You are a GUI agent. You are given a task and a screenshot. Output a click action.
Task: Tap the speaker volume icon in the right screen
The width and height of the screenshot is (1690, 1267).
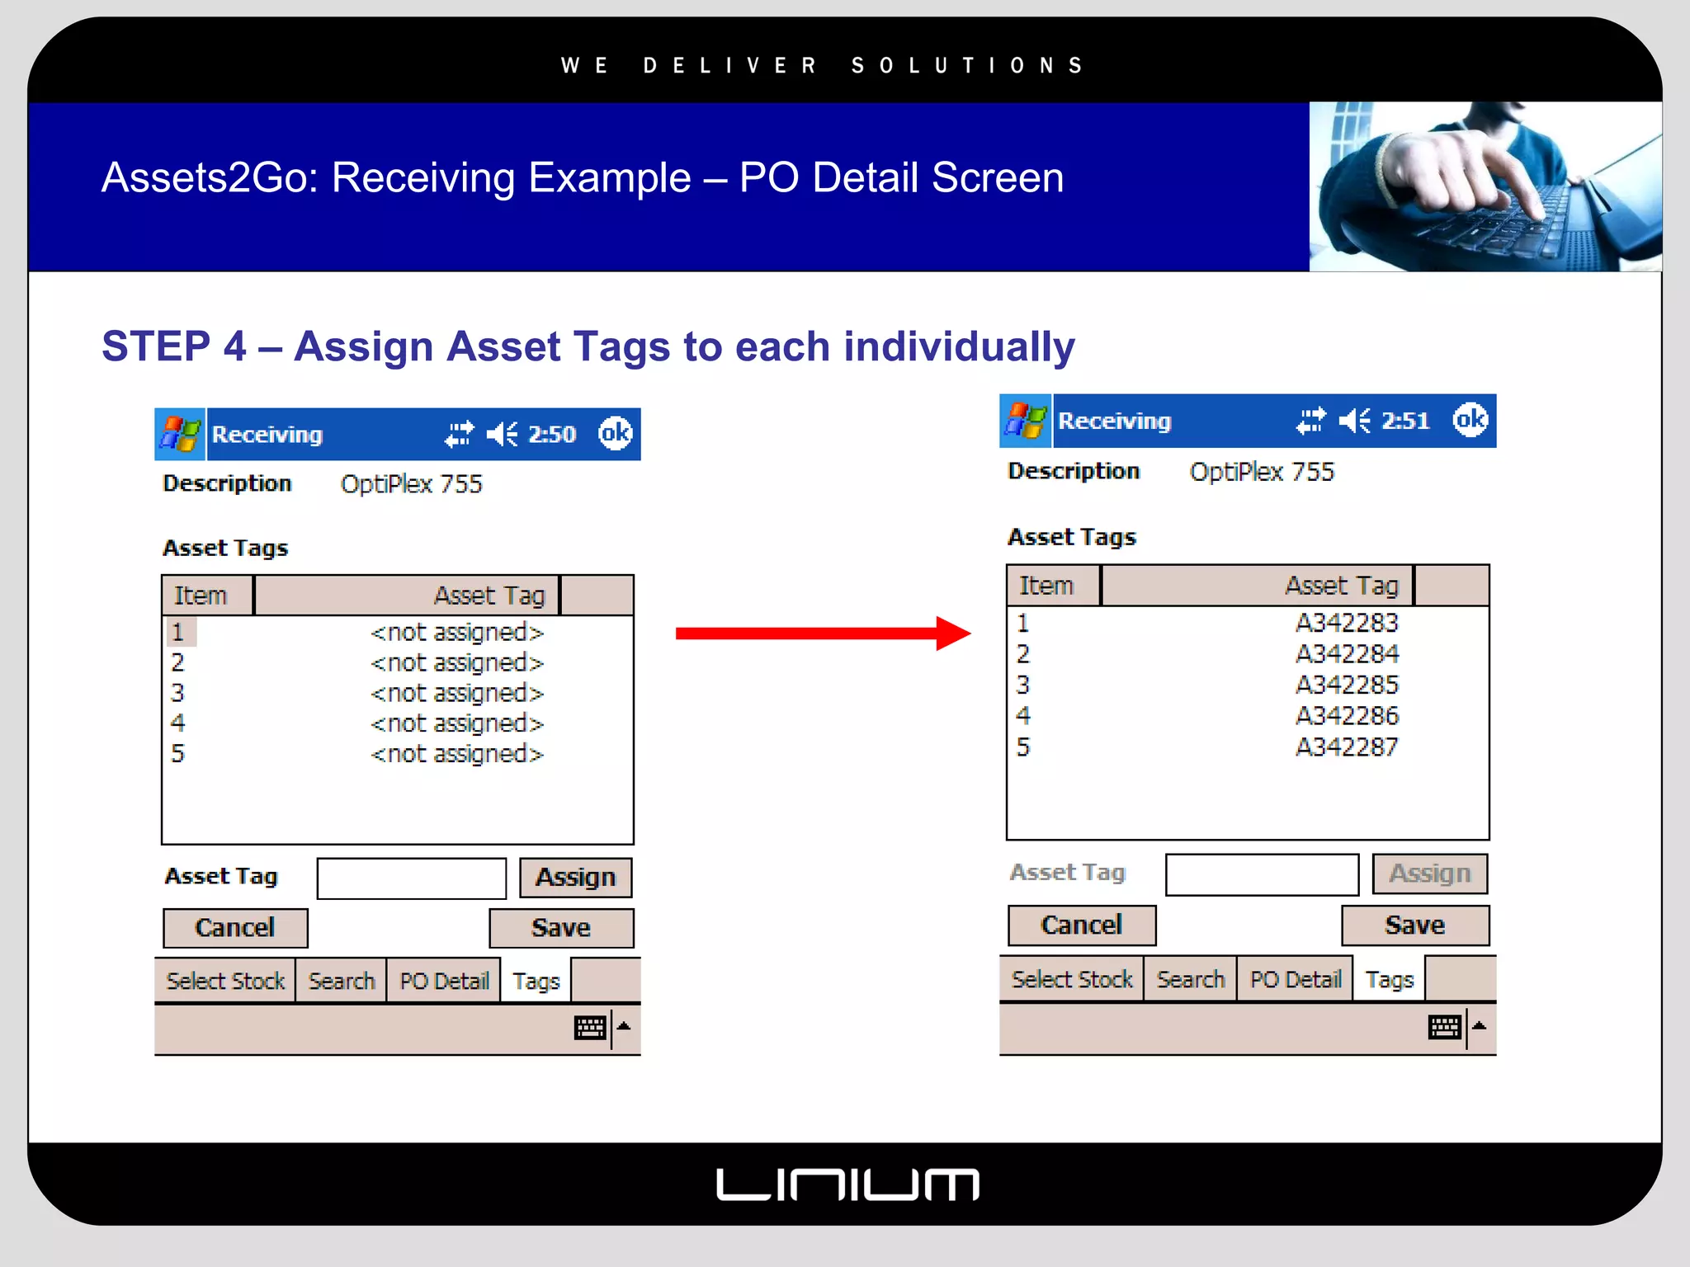[1354, 421]
